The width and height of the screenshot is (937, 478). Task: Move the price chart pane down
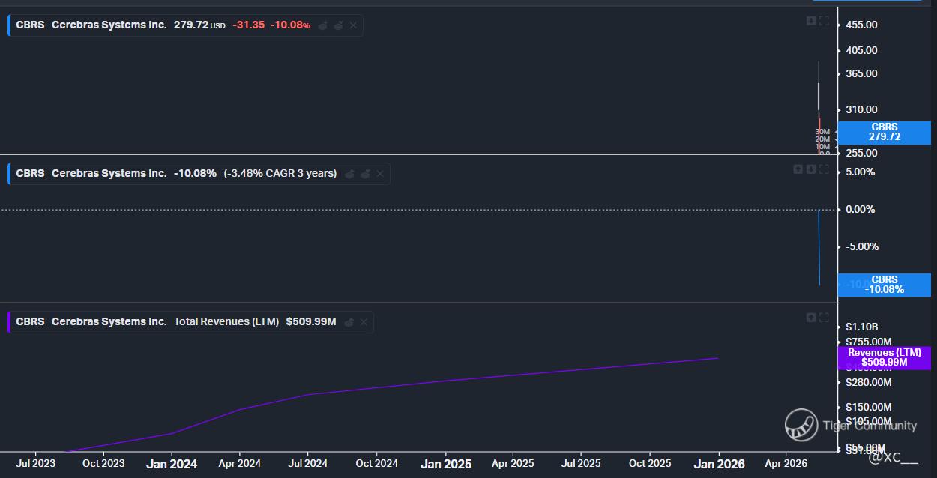tap(810, 21)
